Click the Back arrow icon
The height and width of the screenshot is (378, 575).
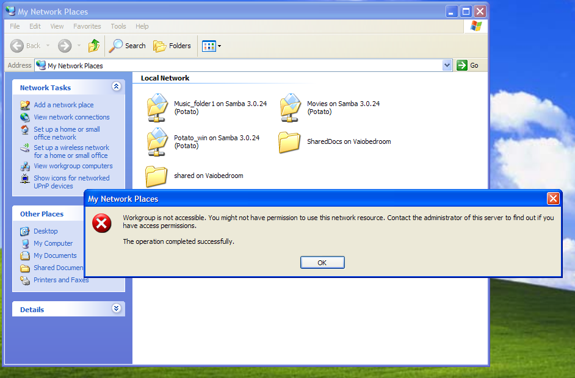coord(17,46)
